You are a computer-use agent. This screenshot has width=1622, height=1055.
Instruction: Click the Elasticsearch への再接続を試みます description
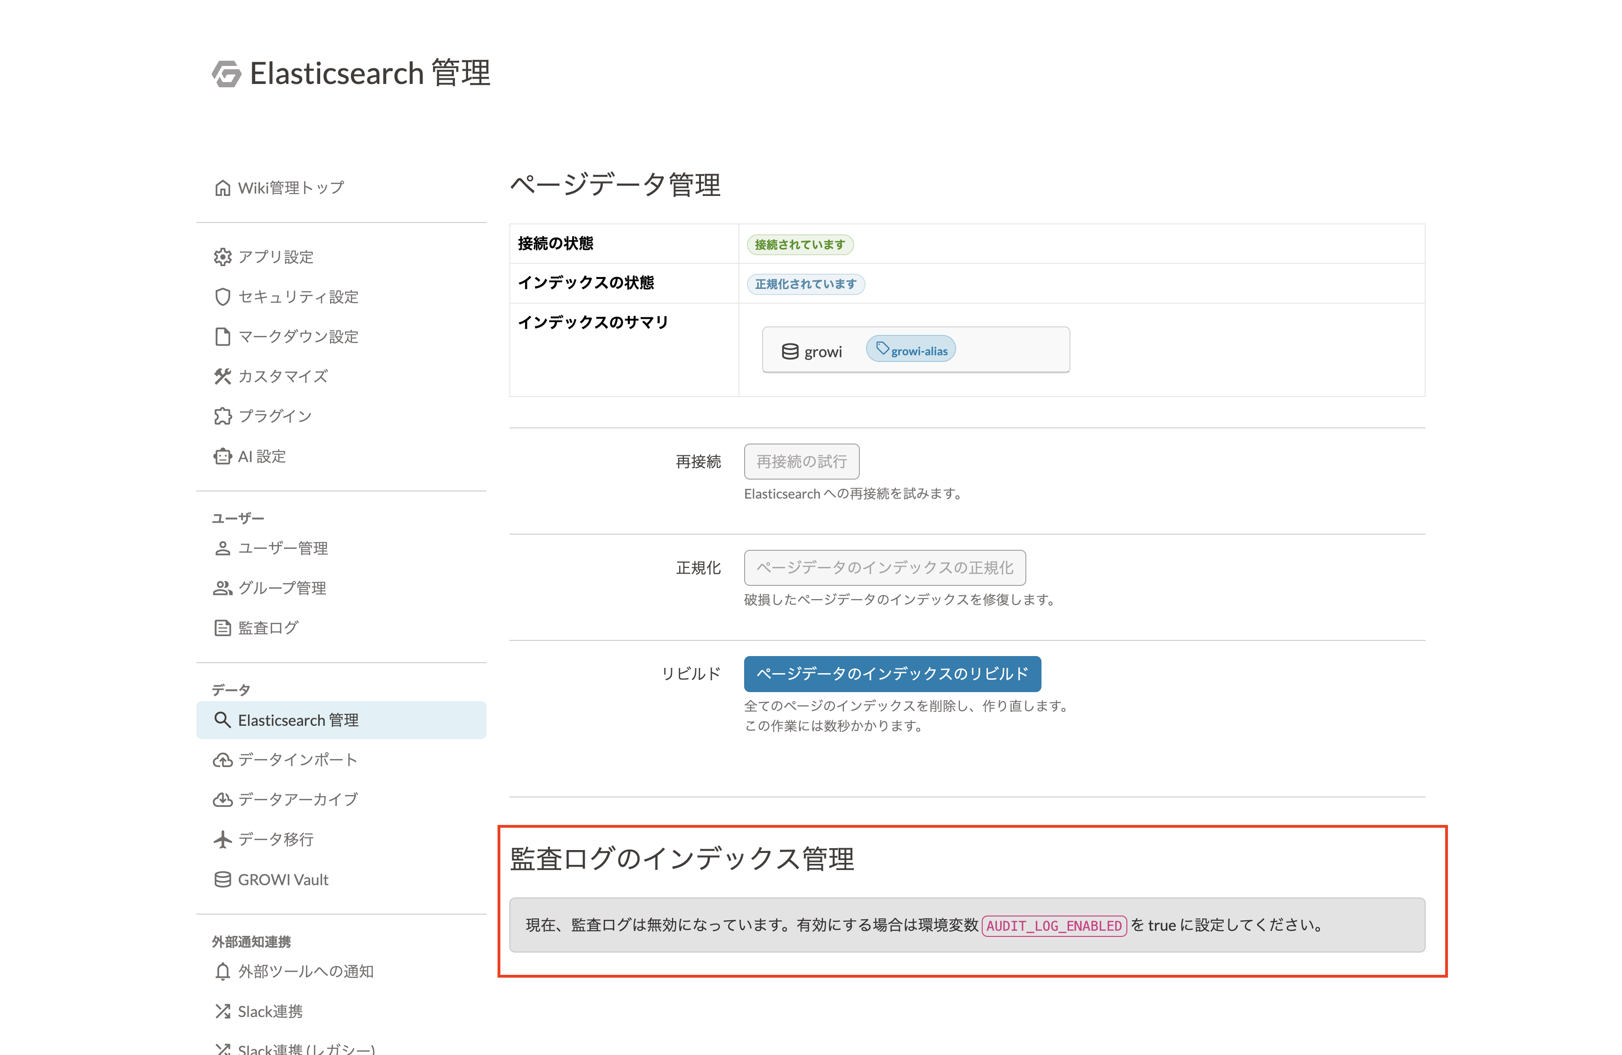(854, 493)
